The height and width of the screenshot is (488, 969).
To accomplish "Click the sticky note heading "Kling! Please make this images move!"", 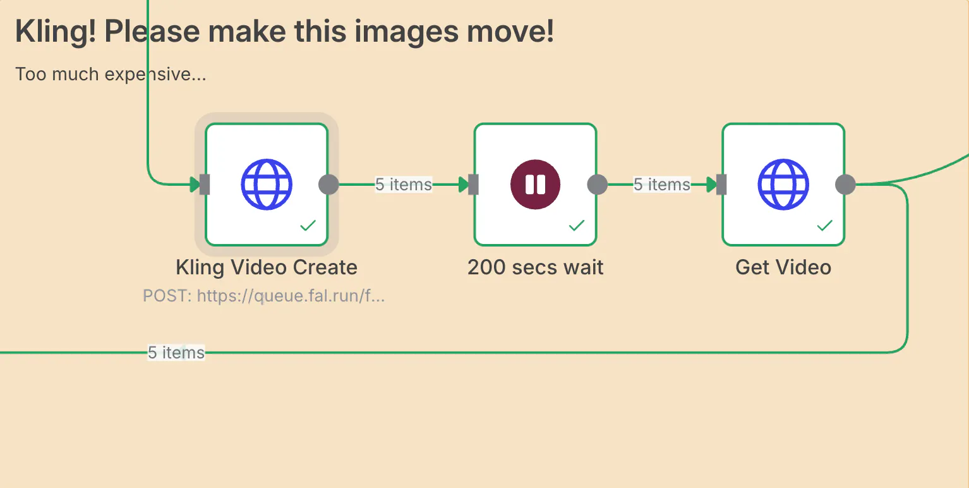I will (285, 32).
